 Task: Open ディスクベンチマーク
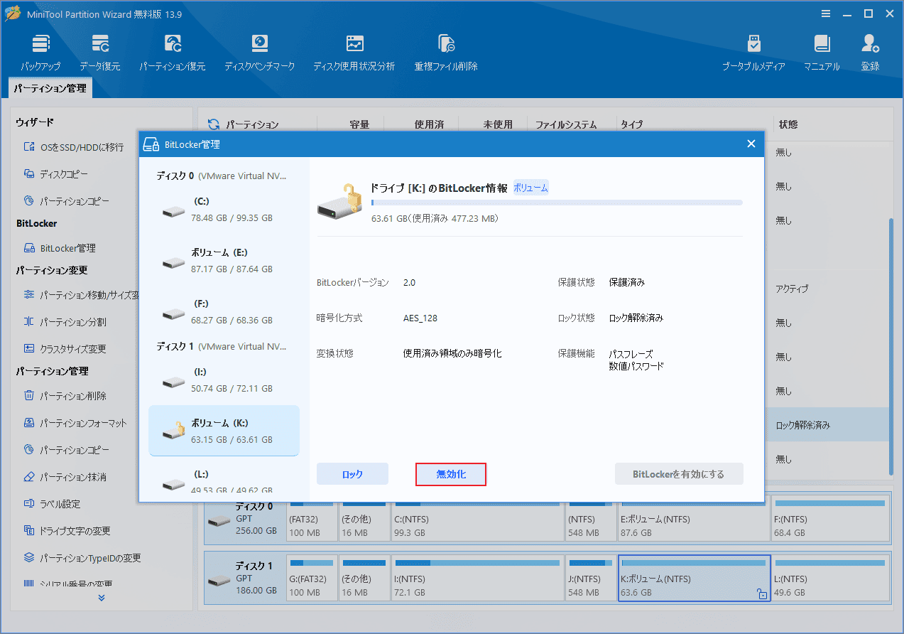(x=259, y=53)
